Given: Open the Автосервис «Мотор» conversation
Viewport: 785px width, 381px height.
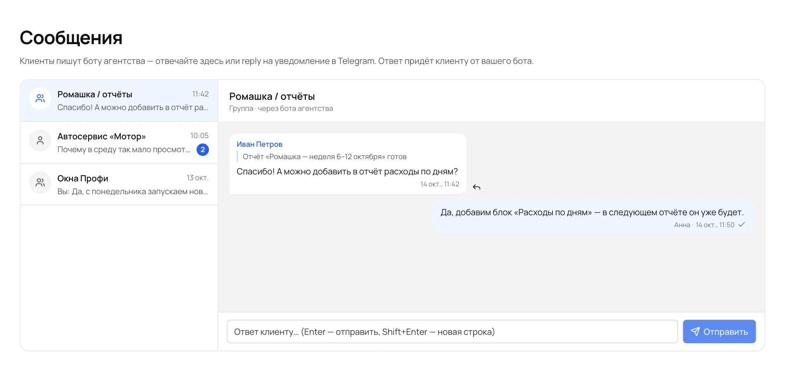Looking at the screenshot, I should tap(119, 143).
